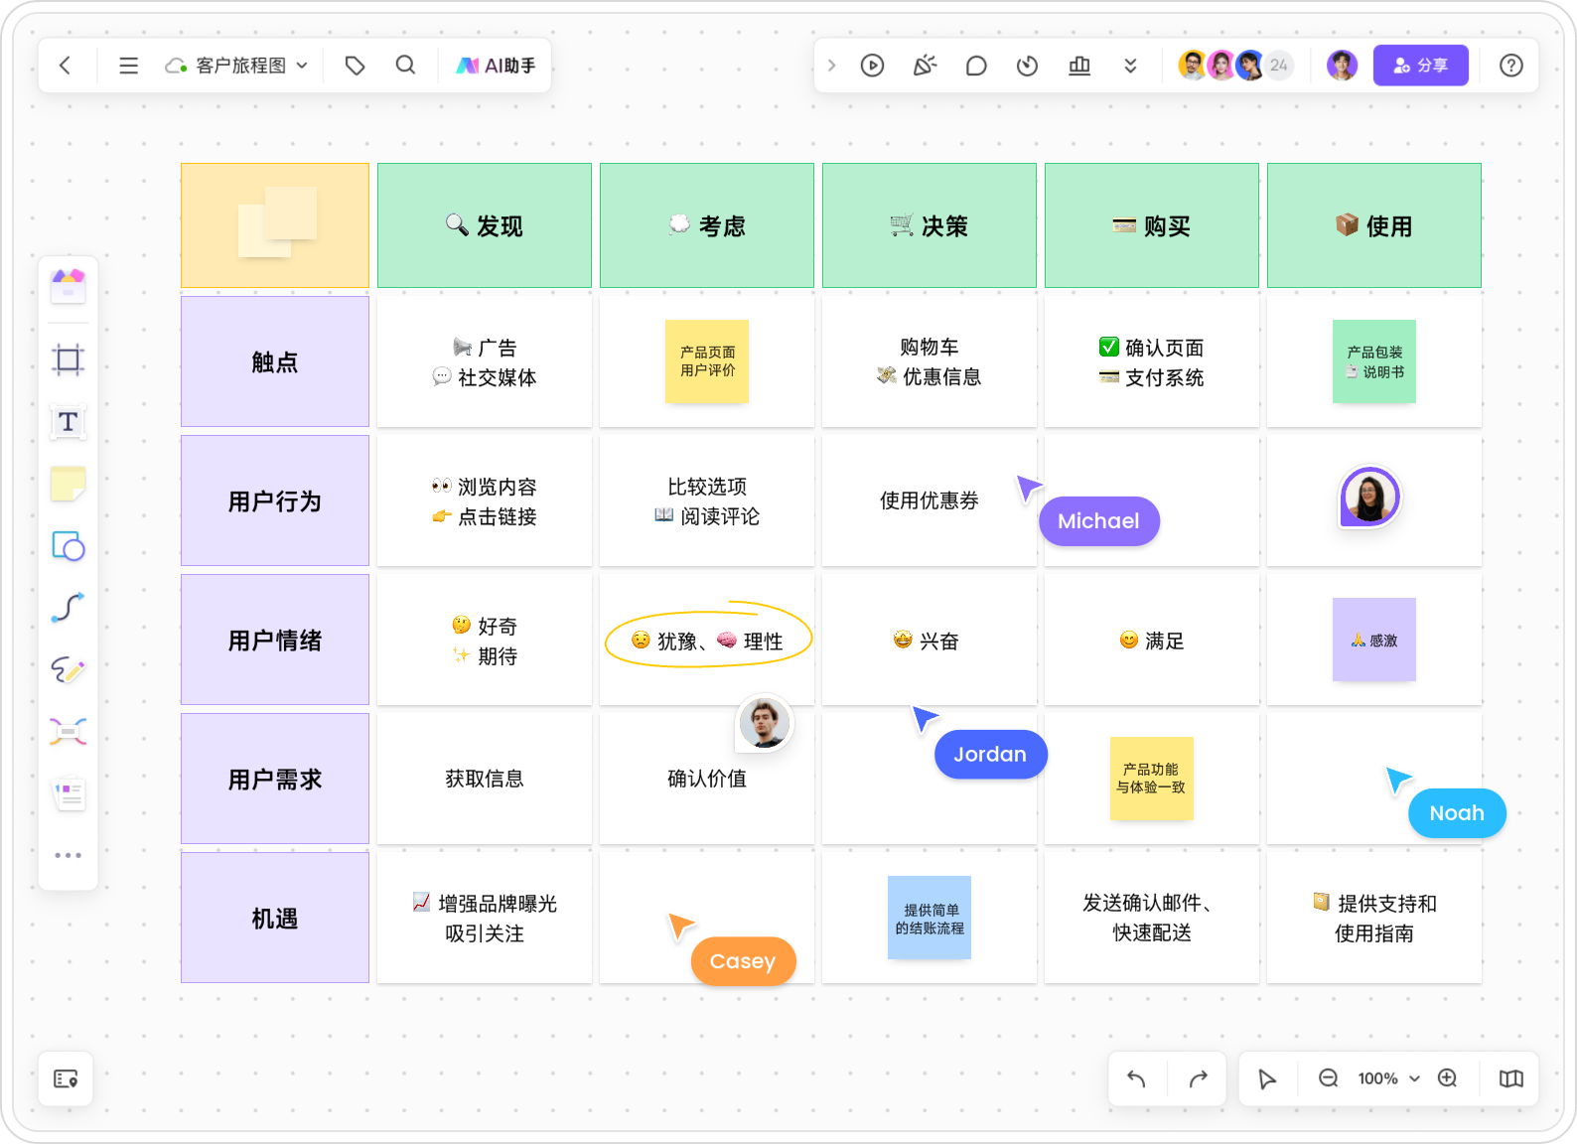The image size is (1577, 1144).
Task: Click the 获取信息 cell text
Action: pyautogui.click(x=485, y=779)
